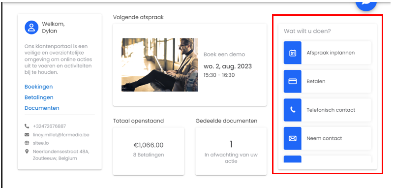This screenshot has width=394, height=188.
Task: Click the credit card icon for Betalen
Action: [293, 81]
